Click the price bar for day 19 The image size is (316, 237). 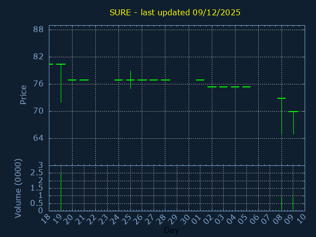tap(61, 83)
